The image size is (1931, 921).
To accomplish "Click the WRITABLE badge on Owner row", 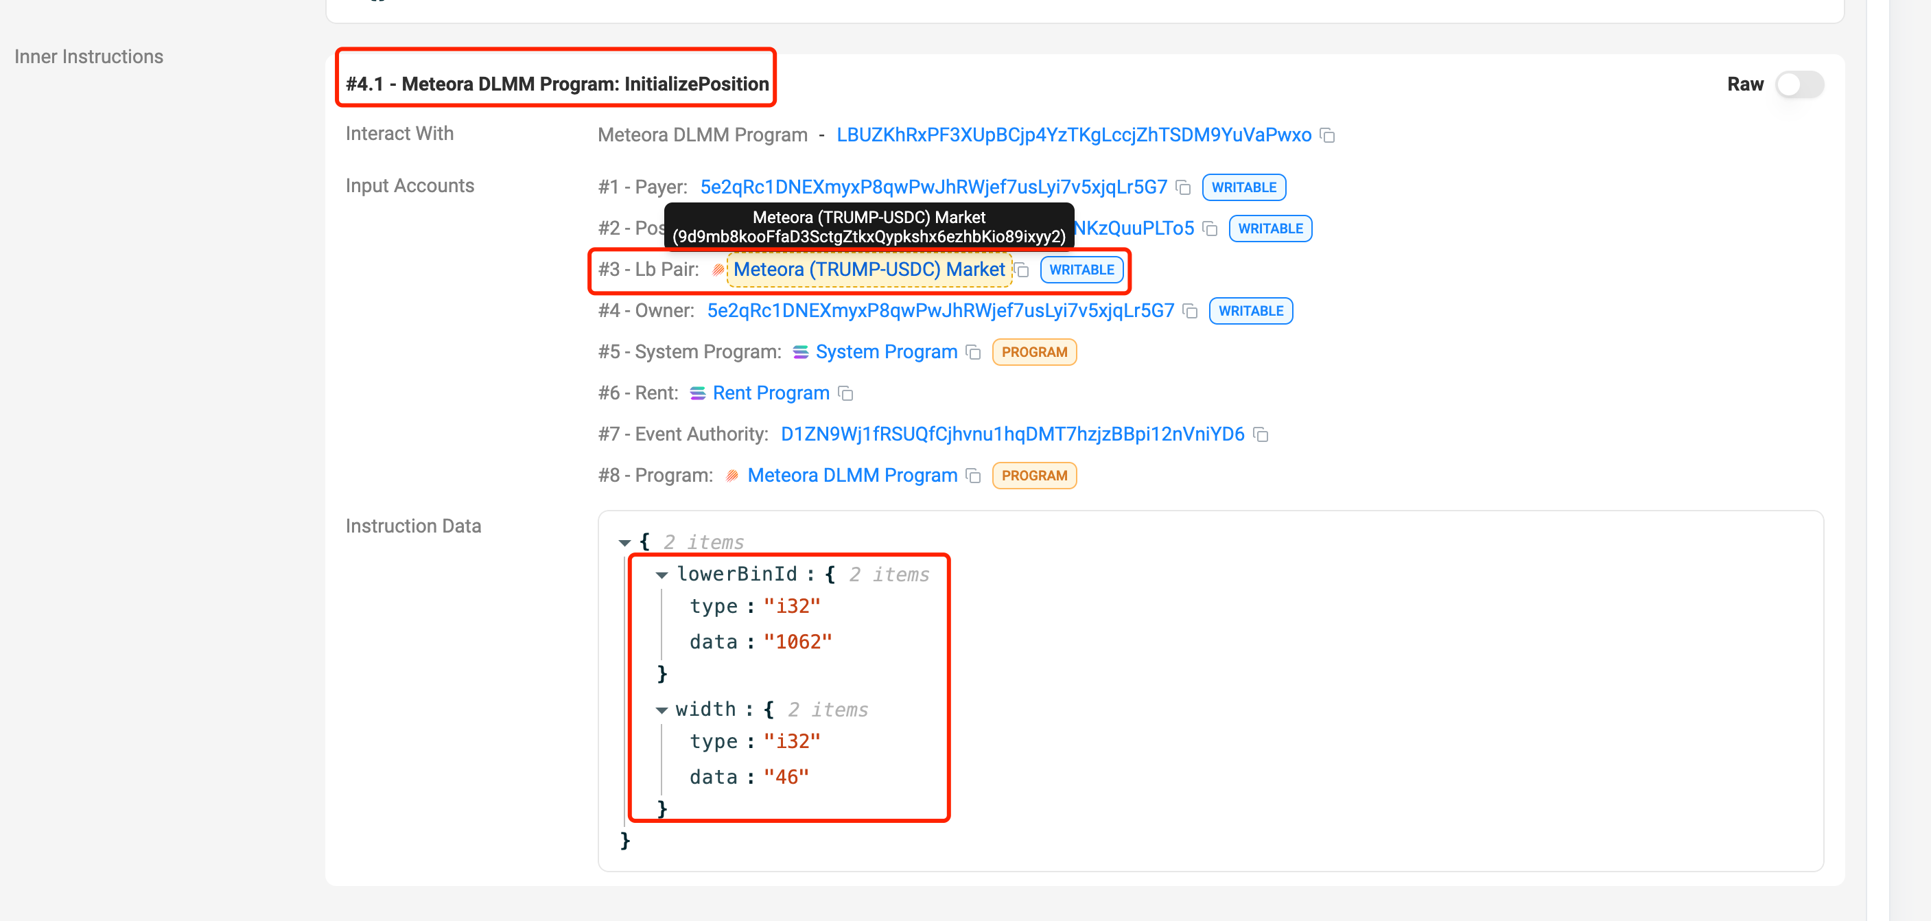I will pos(1250,312).
